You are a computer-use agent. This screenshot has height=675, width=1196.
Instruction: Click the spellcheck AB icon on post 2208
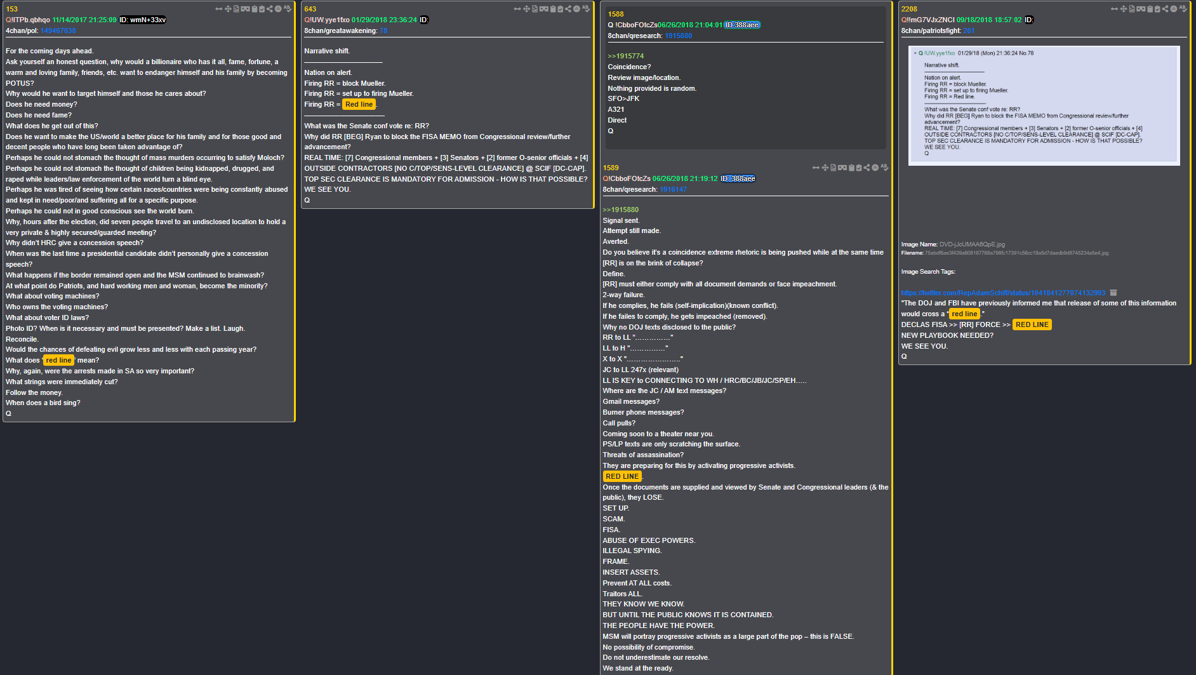coord(1183,9)
